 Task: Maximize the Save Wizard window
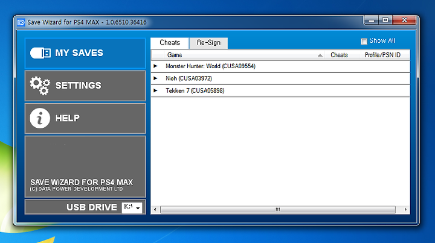pos(385,21)
